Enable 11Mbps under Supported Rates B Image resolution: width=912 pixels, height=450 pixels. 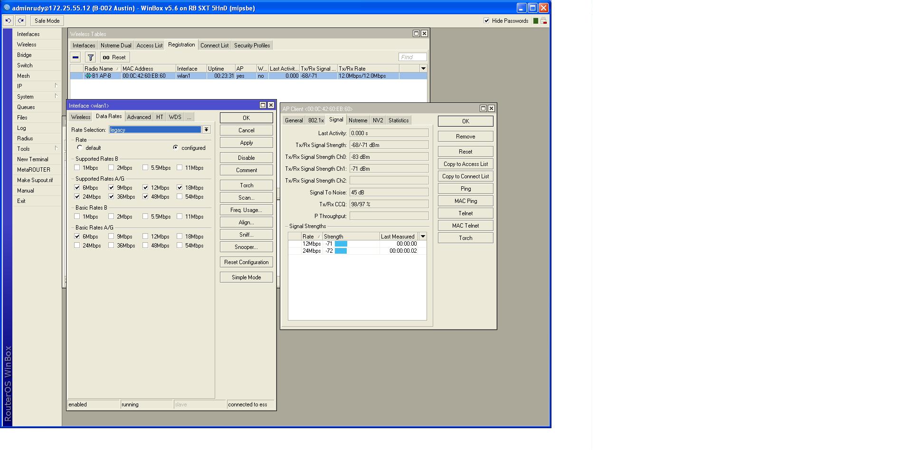[x=180, y=167]
